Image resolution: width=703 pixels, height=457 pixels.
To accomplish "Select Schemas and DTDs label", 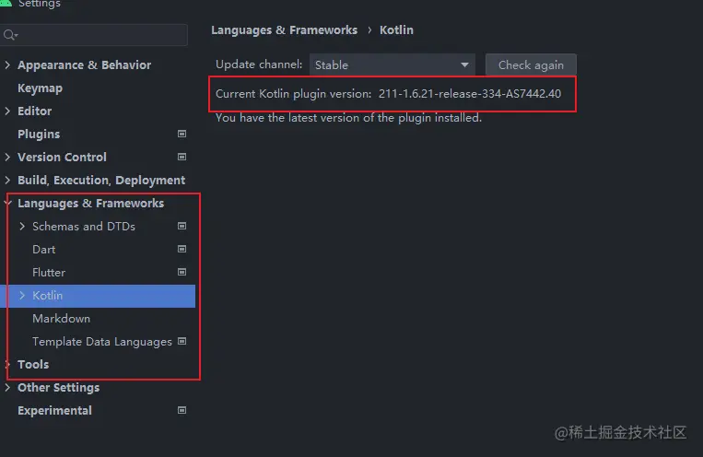I will [x=84, y=227].
